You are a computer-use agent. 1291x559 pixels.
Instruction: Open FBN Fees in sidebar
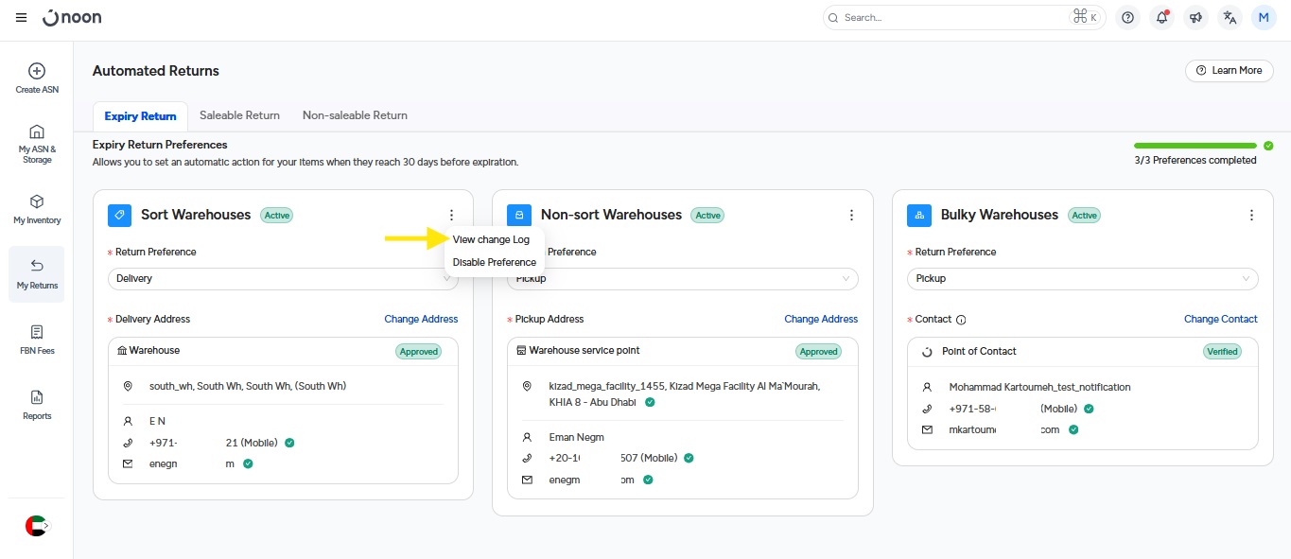37,340
